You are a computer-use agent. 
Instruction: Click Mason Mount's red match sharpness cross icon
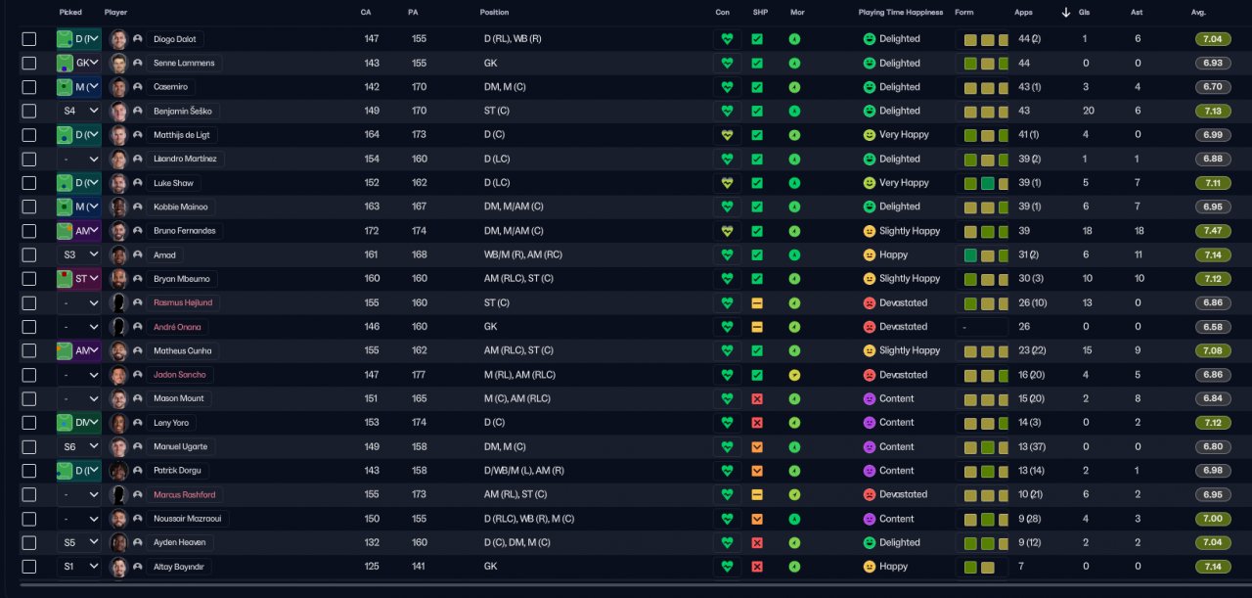(757, 398)
